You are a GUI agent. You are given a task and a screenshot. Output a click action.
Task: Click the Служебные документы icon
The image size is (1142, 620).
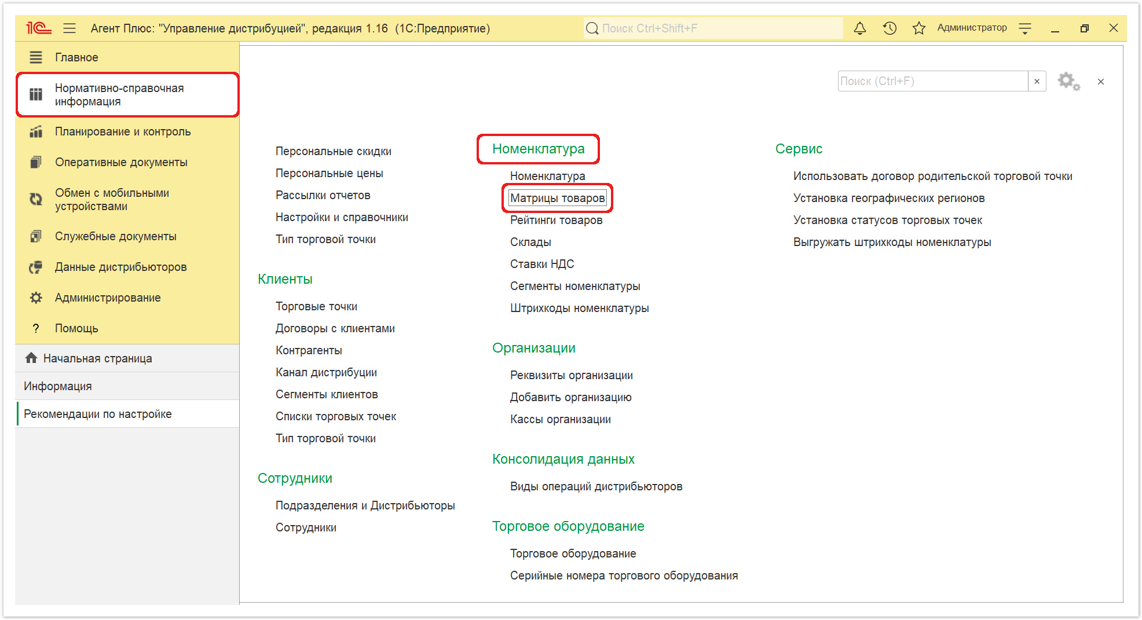tap(36, 236)
